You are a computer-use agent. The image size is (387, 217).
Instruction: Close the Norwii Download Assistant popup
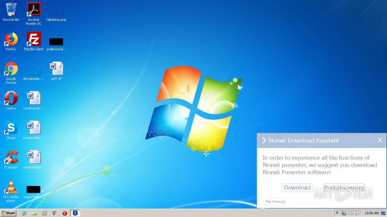click(x=380, y=140)
